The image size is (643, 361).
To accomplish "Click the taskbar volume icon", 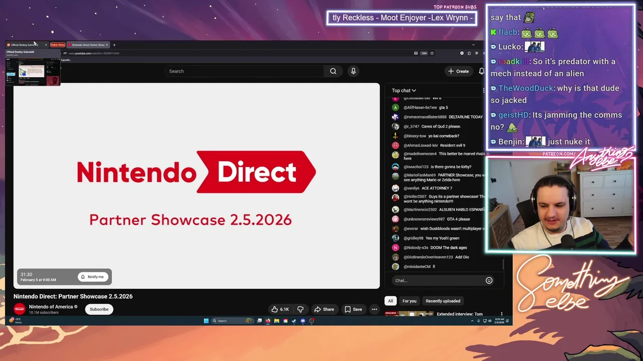I will point(490,321).
